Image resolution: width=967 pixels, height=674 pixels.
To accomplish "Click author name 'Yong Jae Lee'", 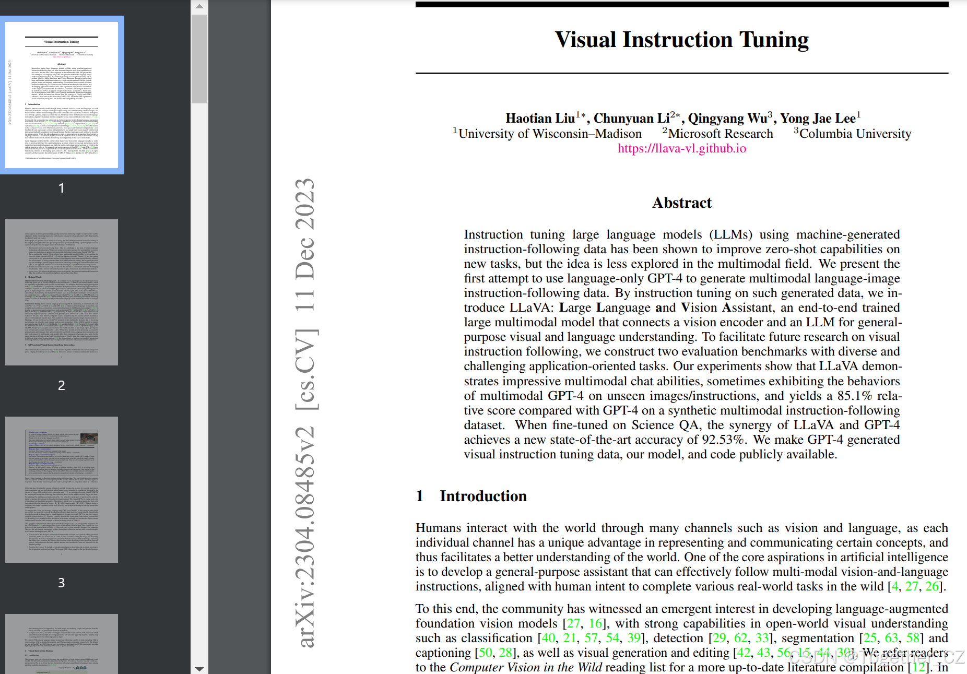I will click(818, 119).
